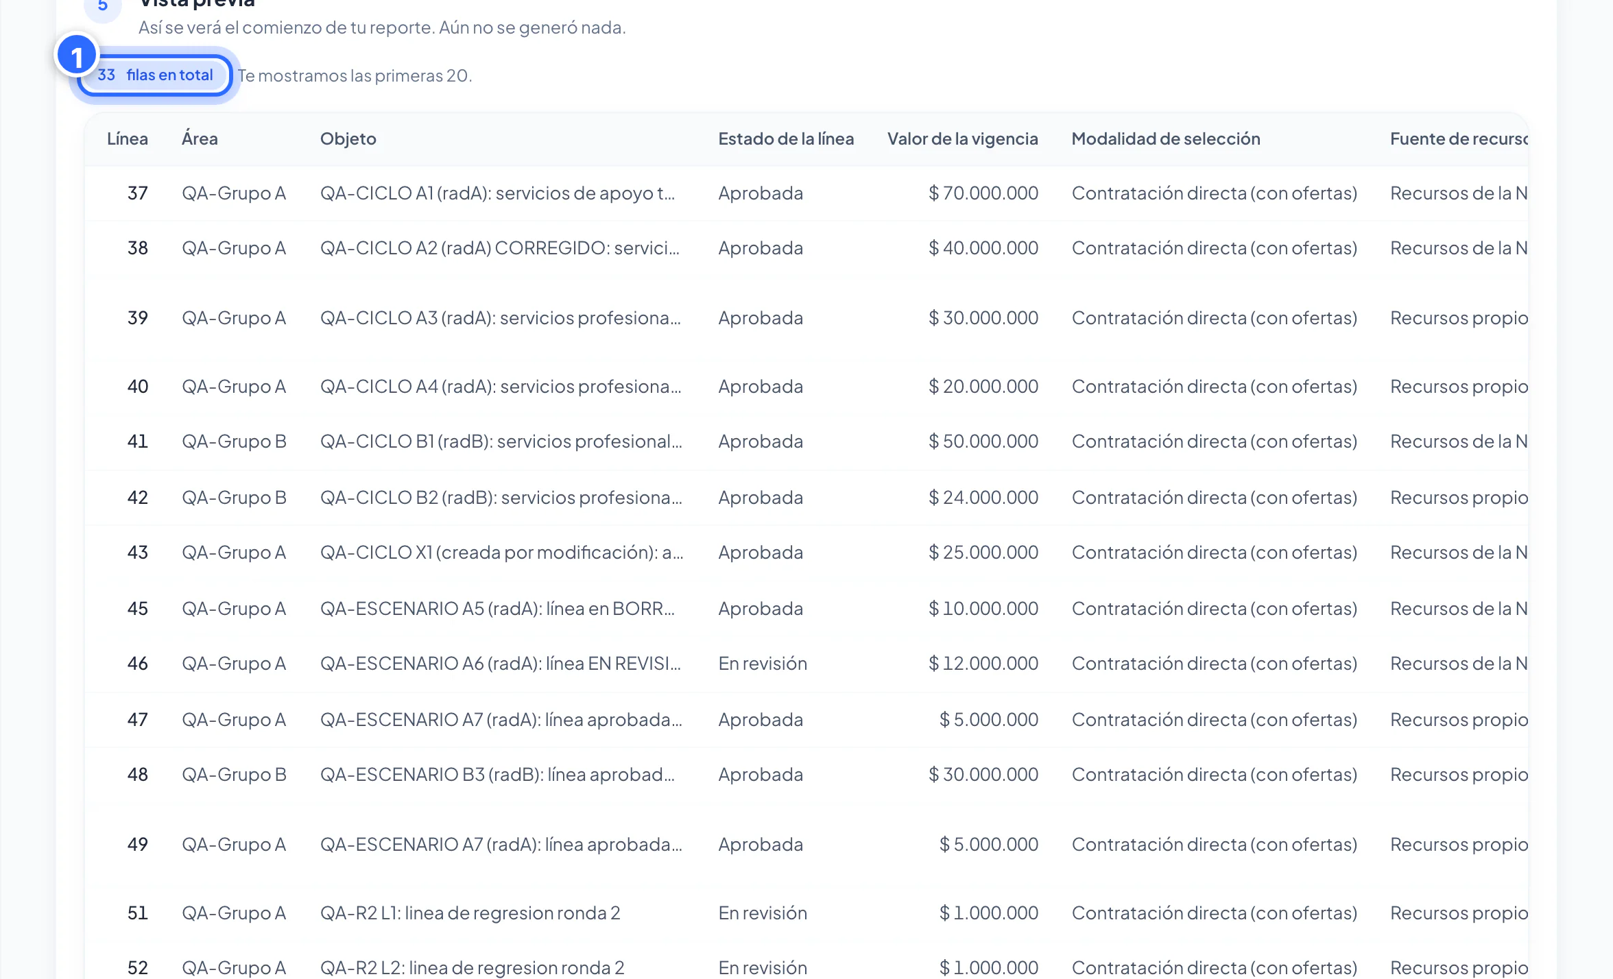Click the $ 40.000.000 value cell
This screenshot has height=979, width=1613.
(x=983, y=248)
